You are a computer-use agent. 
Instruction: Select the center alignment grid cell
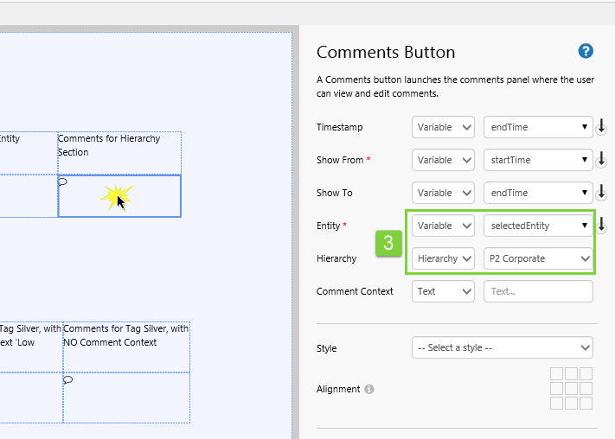coord(572,389)
